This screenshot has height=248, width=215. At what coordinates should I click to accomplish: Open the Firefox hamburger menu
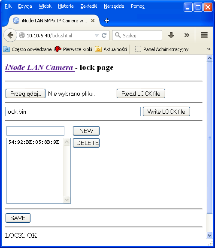(204, 35)
